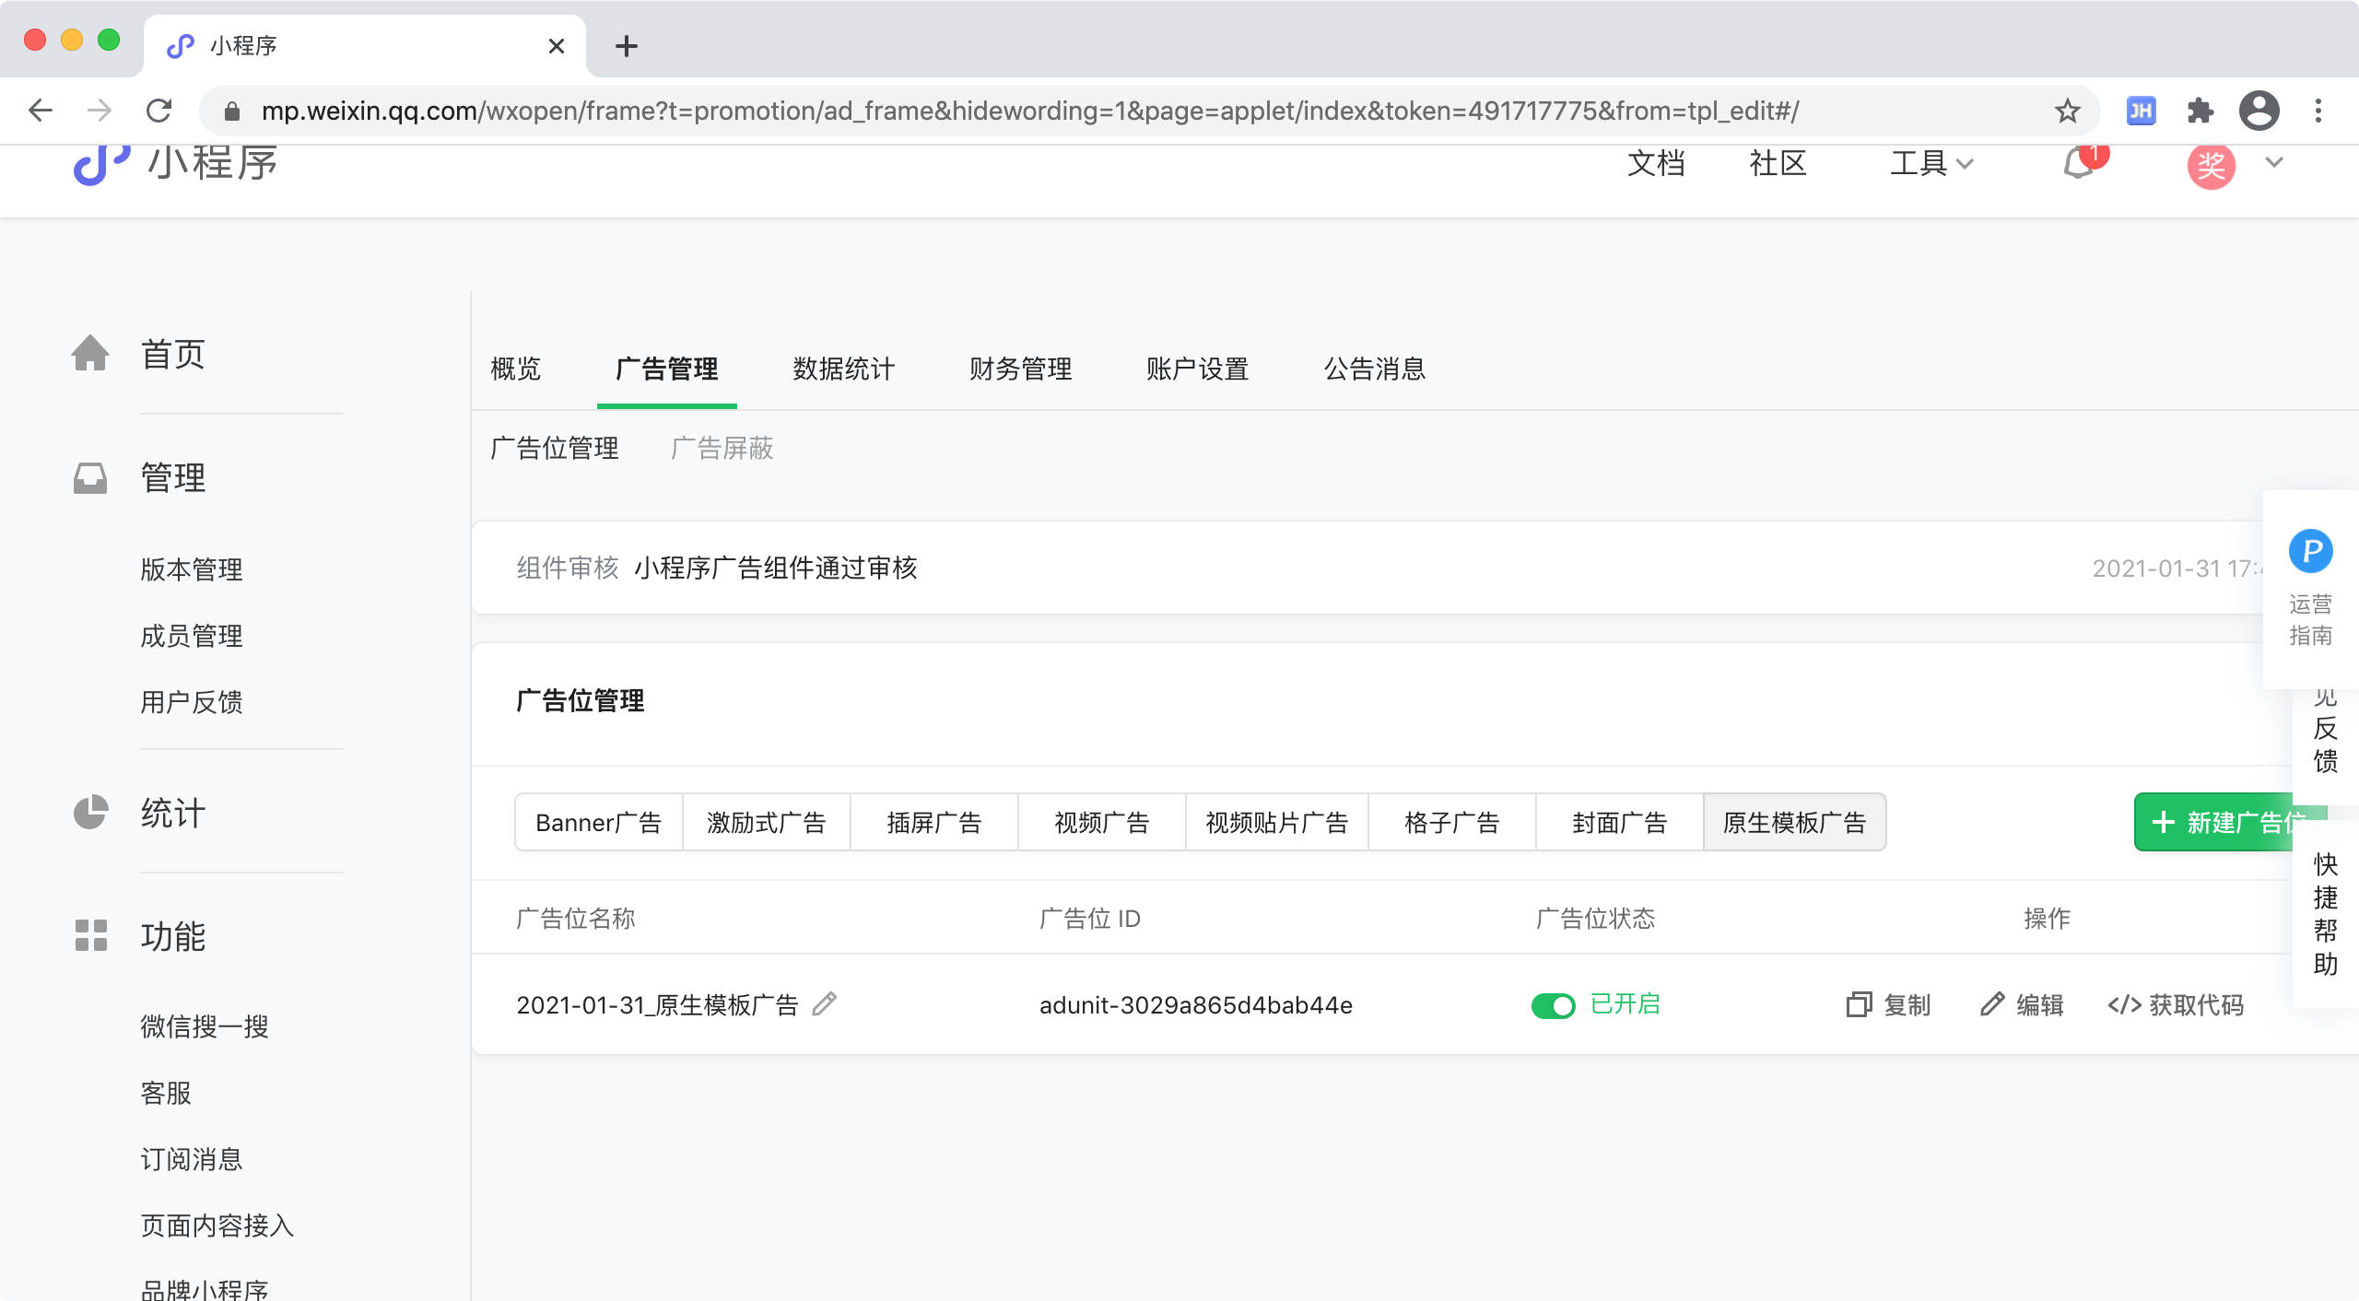Expand the account avatar dropdown chevron
The height and width of the screenshot is (1301, 2359).
pyautogui.click(x=2274, y=162)
